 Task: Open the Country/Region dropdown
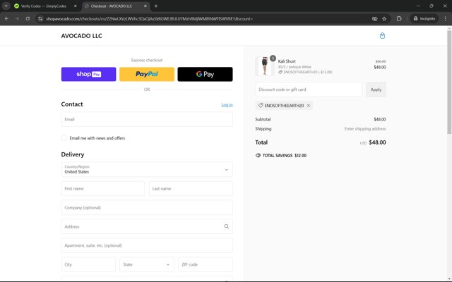[x=147, y=169]
